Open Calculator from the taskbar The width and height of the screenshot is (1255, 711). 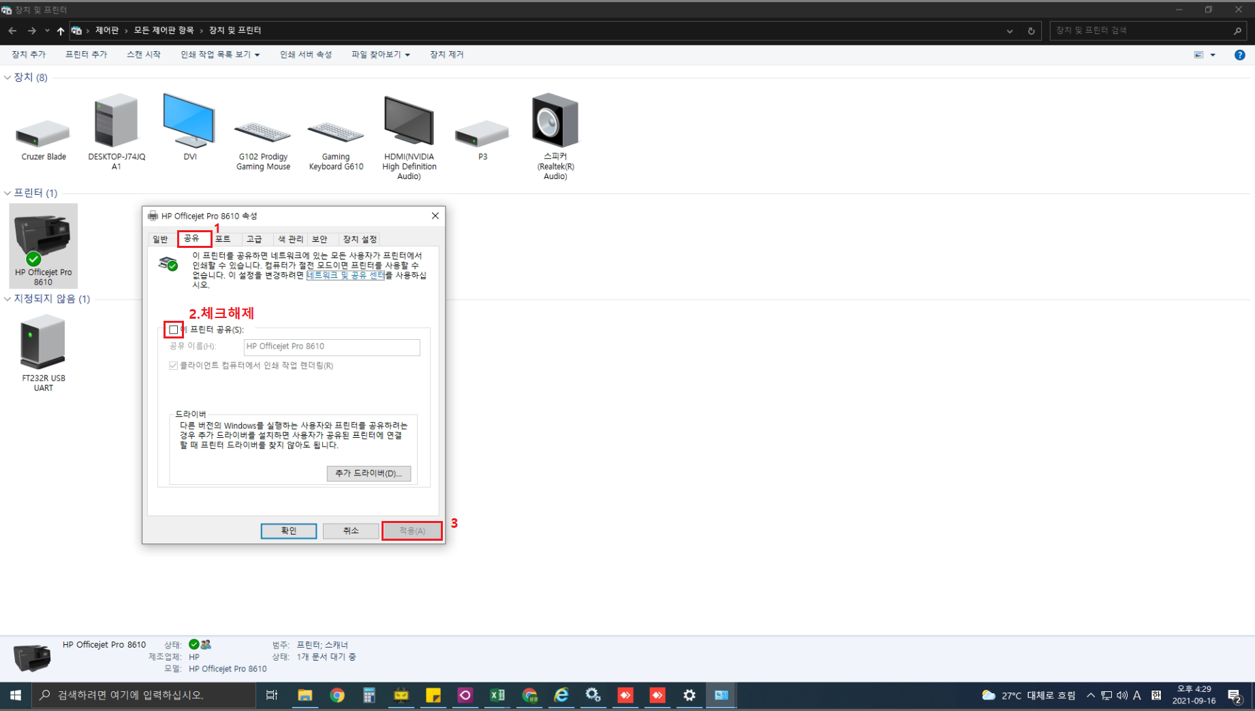click(x=369, y=695)
